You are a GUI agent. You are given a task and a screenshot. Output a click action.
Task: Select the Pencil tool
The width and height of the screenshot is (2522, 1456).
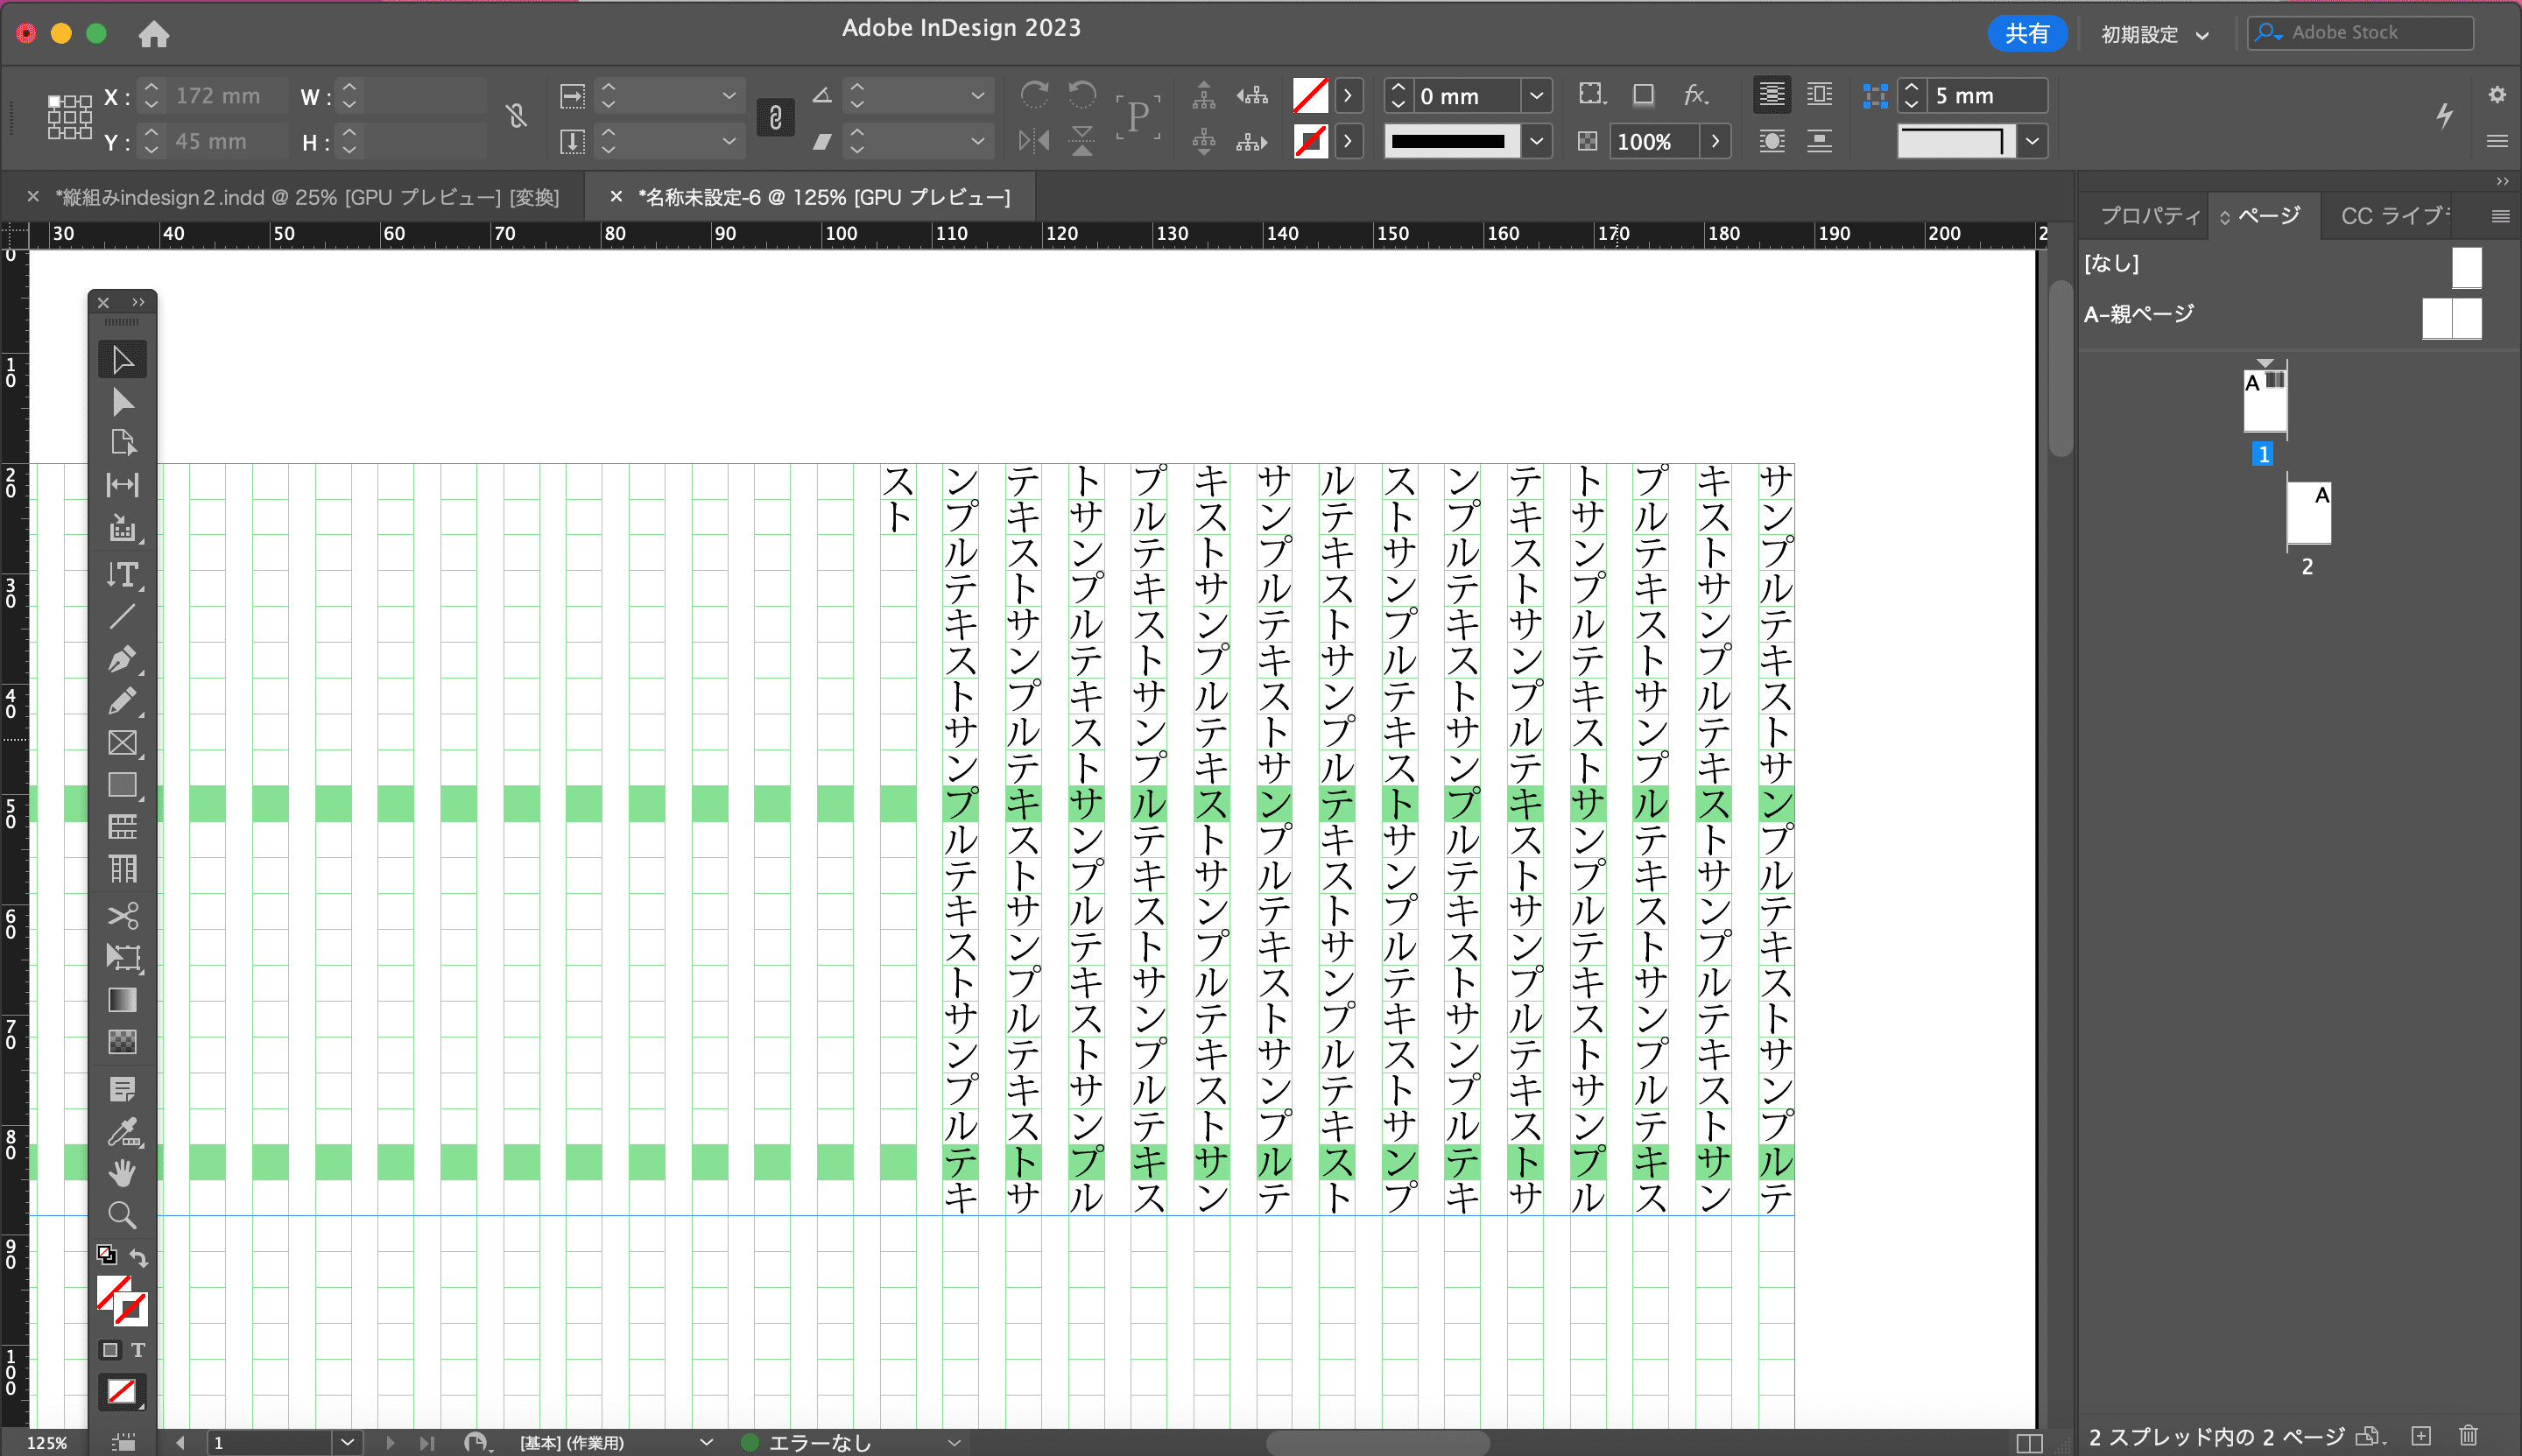pyautogui.click(x=122, y=701)
